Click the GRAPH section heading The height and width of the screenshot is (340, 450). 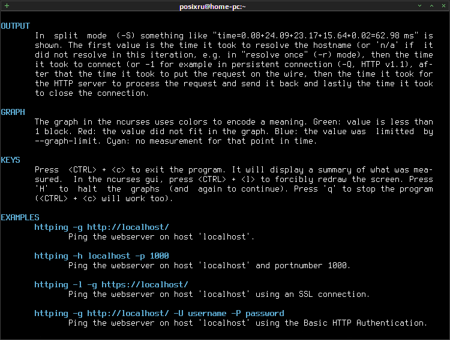click(x=13, y=113)
